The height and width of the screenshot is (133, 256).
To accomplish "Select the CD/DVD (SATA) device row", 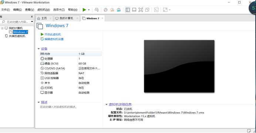I will click(x=71, y=69).
